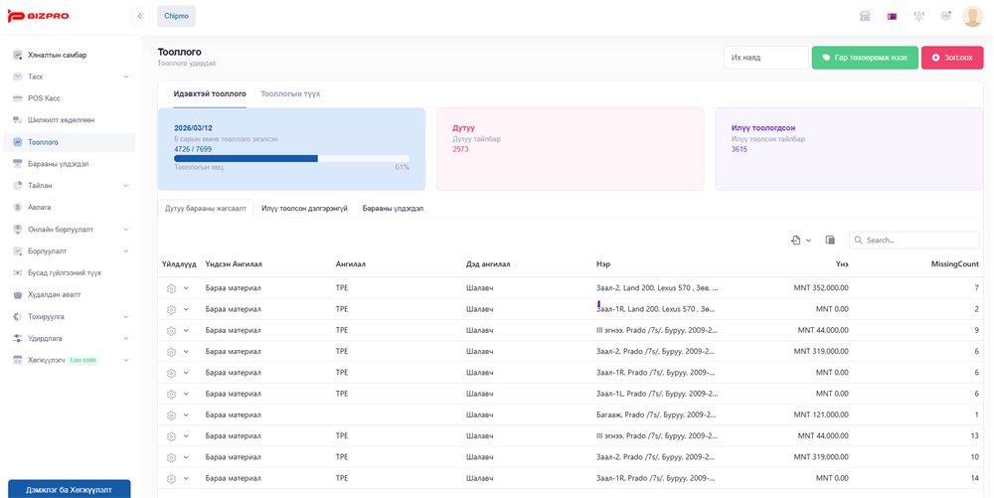
Task: Open the notifications bell icon
Action: [x=918, y=17]
